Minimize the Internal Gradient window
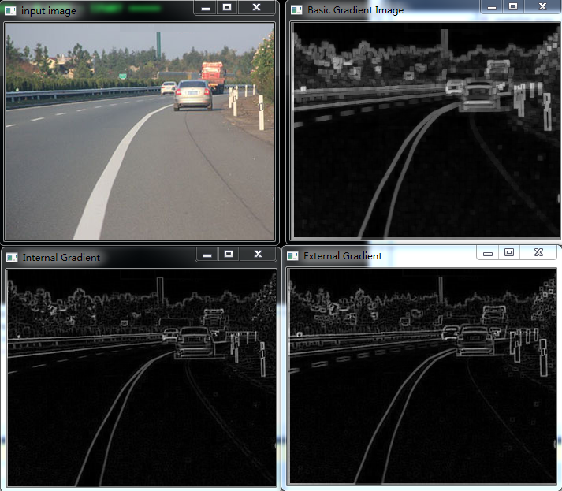Viewport: 562px width, 491px height. 207,255
